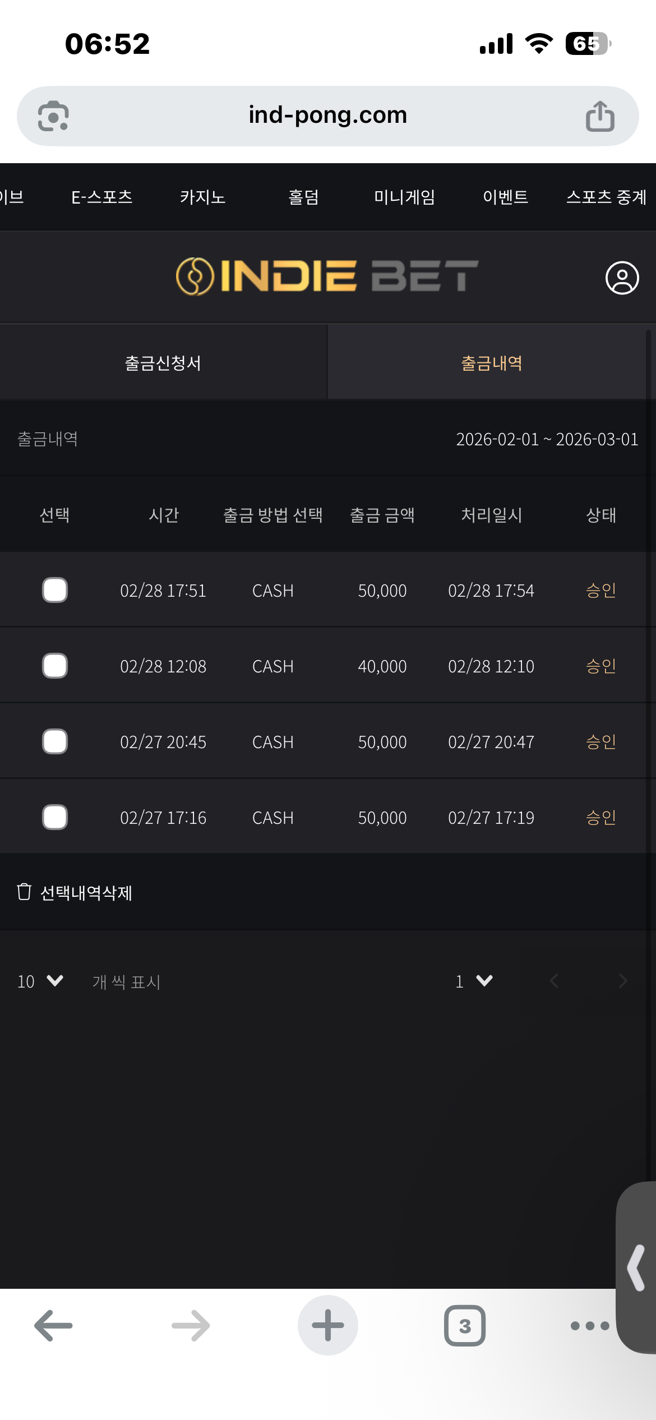Tap the page reader icon in address bar
This screenshot has width=656, height=1420.
[53, 116]
